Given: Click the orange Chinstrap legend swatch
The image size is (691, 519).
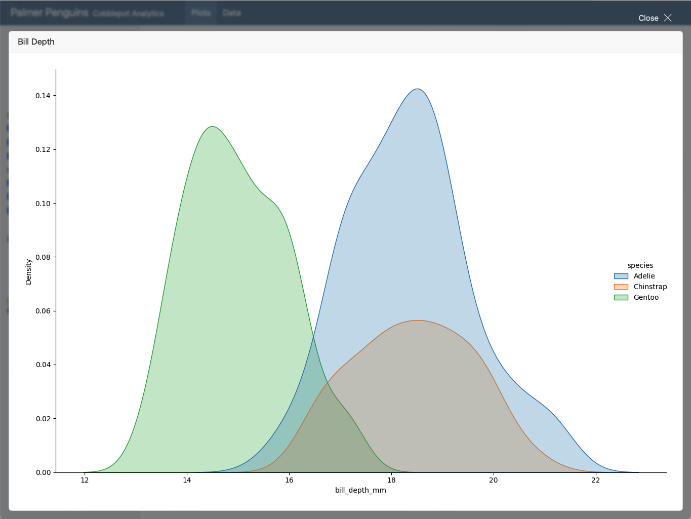Looking at the screenshot, I should click(621, 287).
